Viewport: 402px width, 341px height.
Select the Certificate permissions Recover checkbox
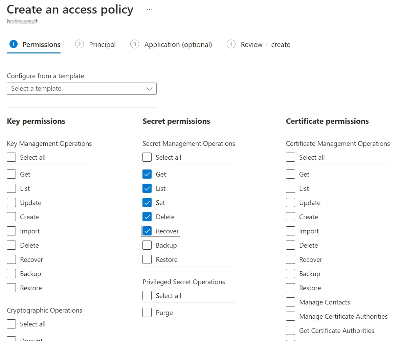[290, 259]
